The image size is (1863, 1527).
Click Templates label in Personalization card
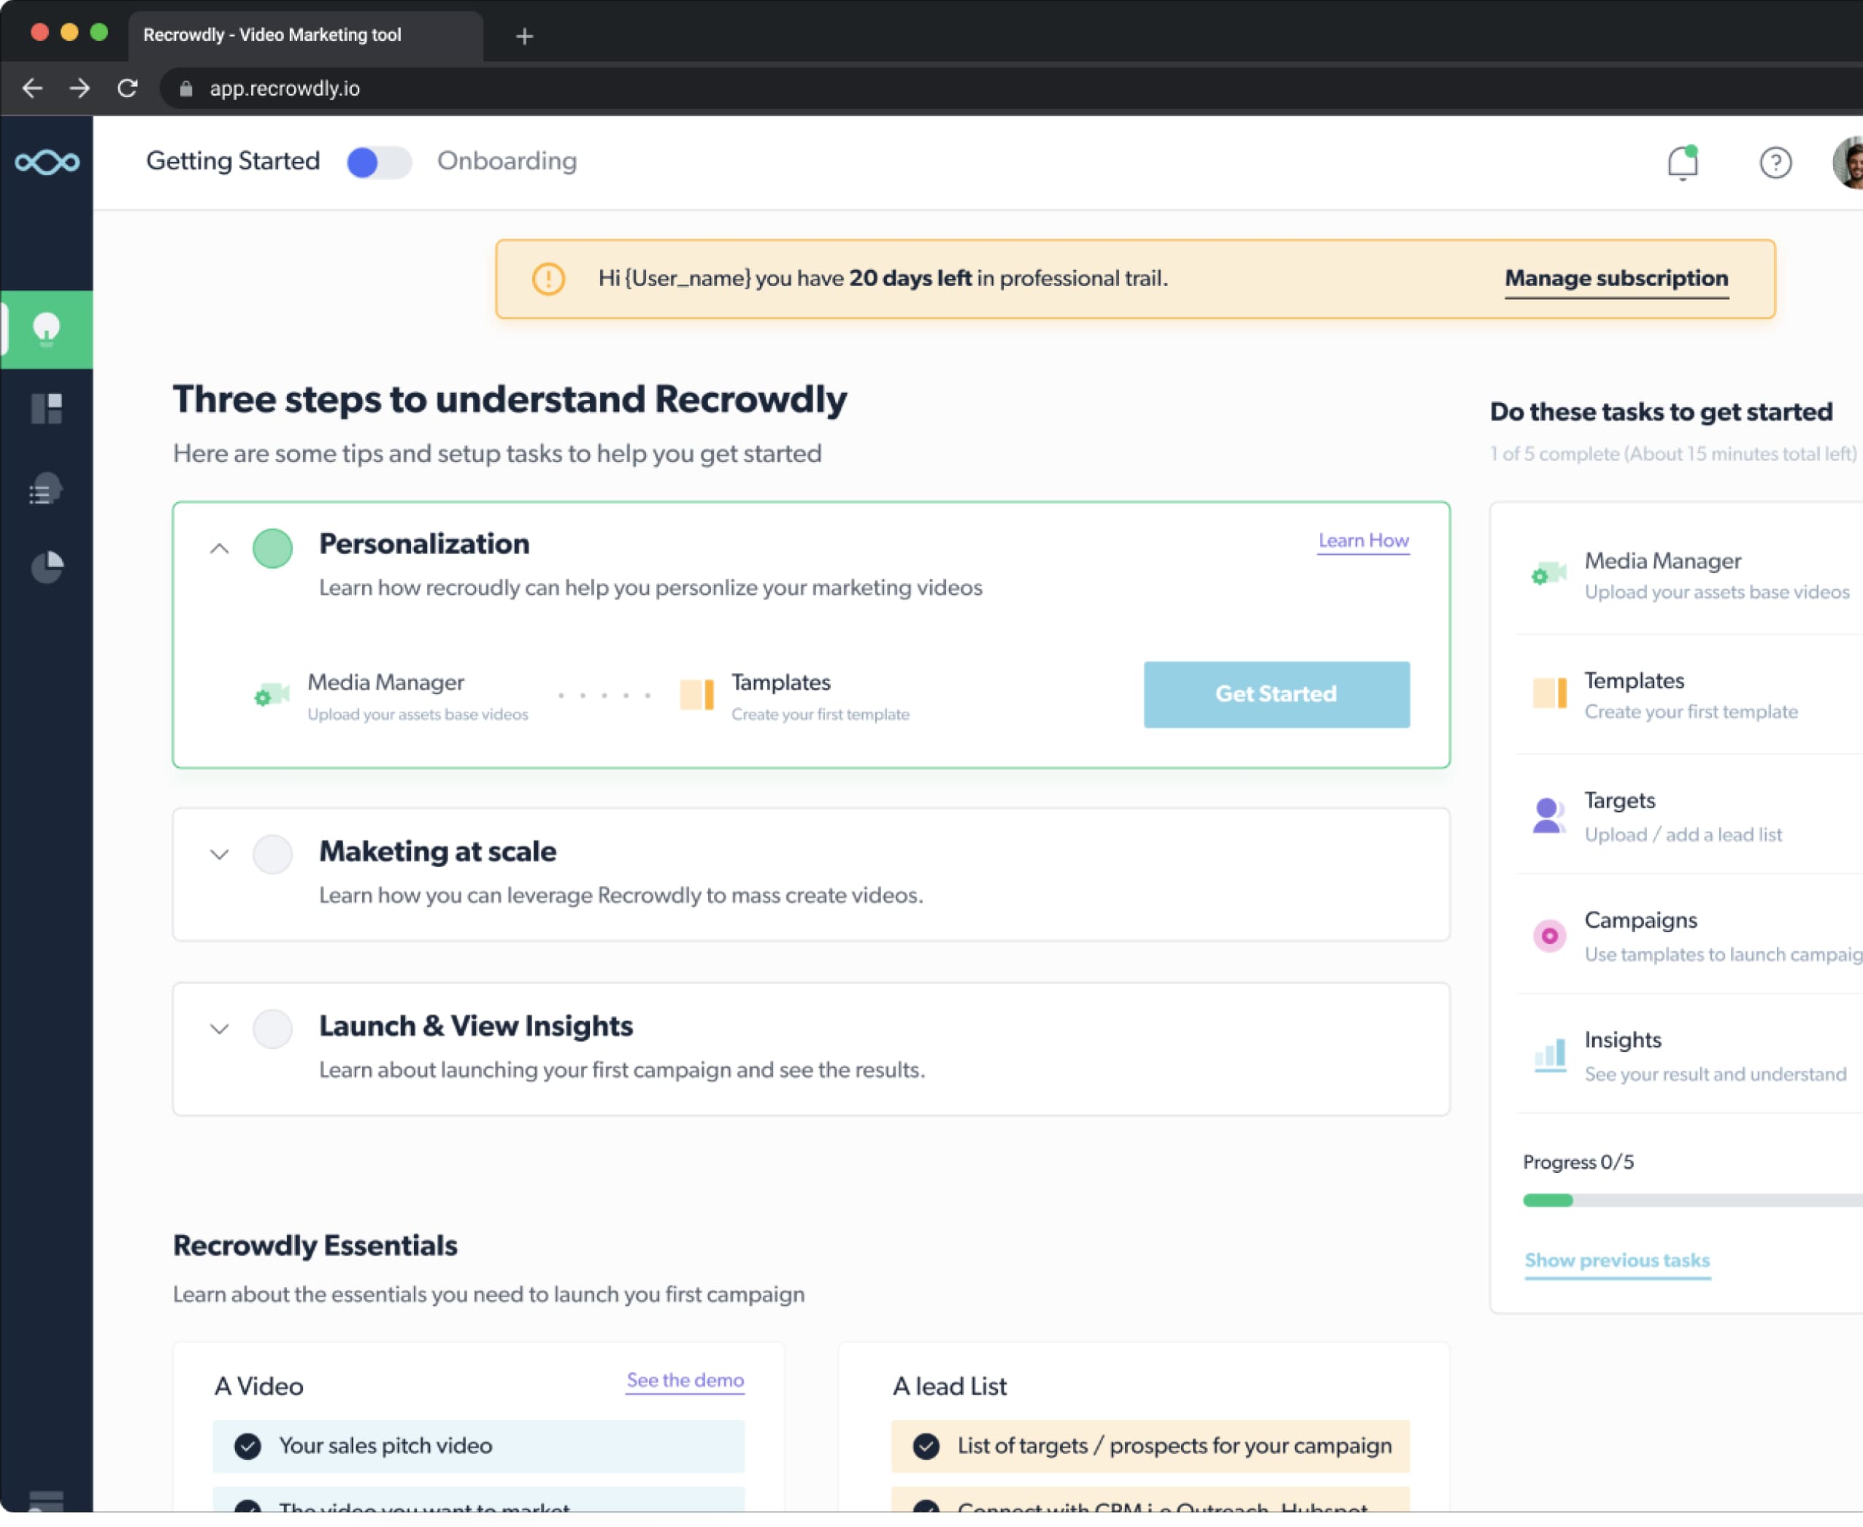[x=781, y=682]
